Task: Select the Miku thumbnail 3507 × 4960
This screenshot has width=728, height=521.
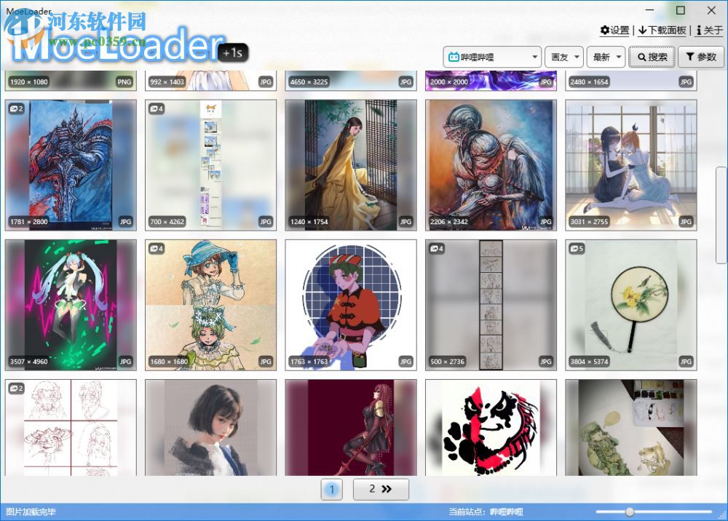Action: [x=71, y=306]
